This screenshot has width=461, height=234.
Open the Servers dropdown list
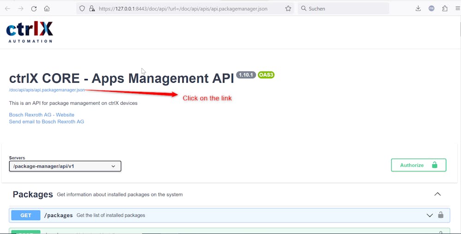click(65, 166)
